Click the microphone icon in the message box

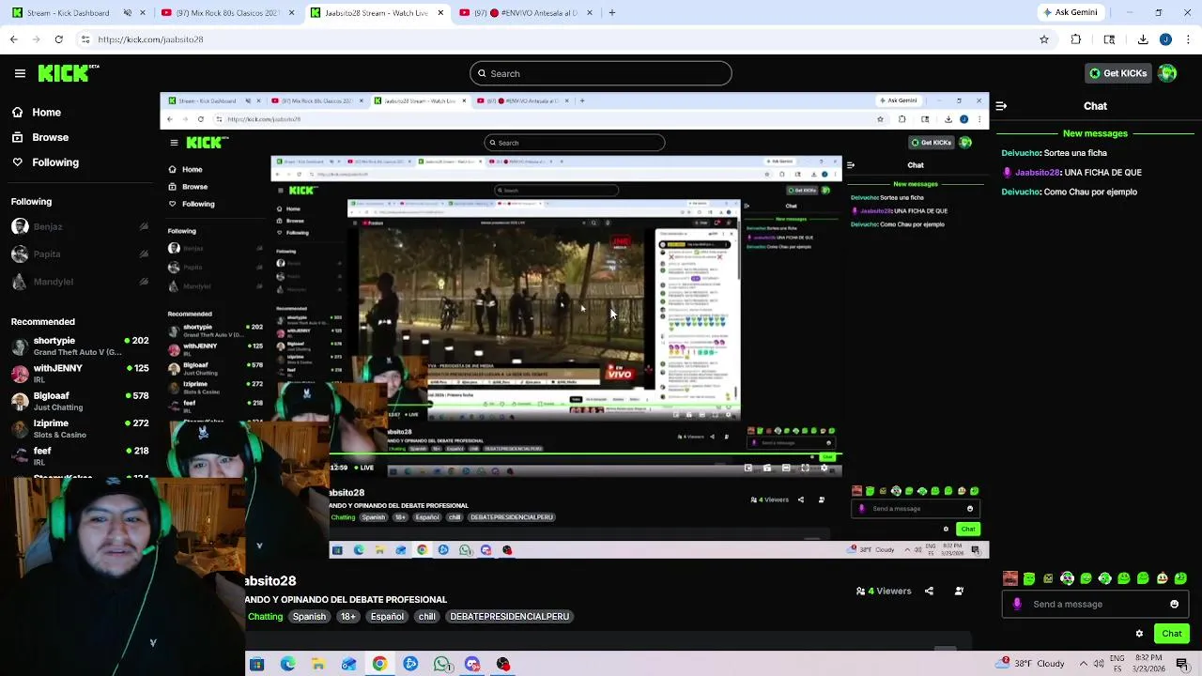click(1017, 604)
